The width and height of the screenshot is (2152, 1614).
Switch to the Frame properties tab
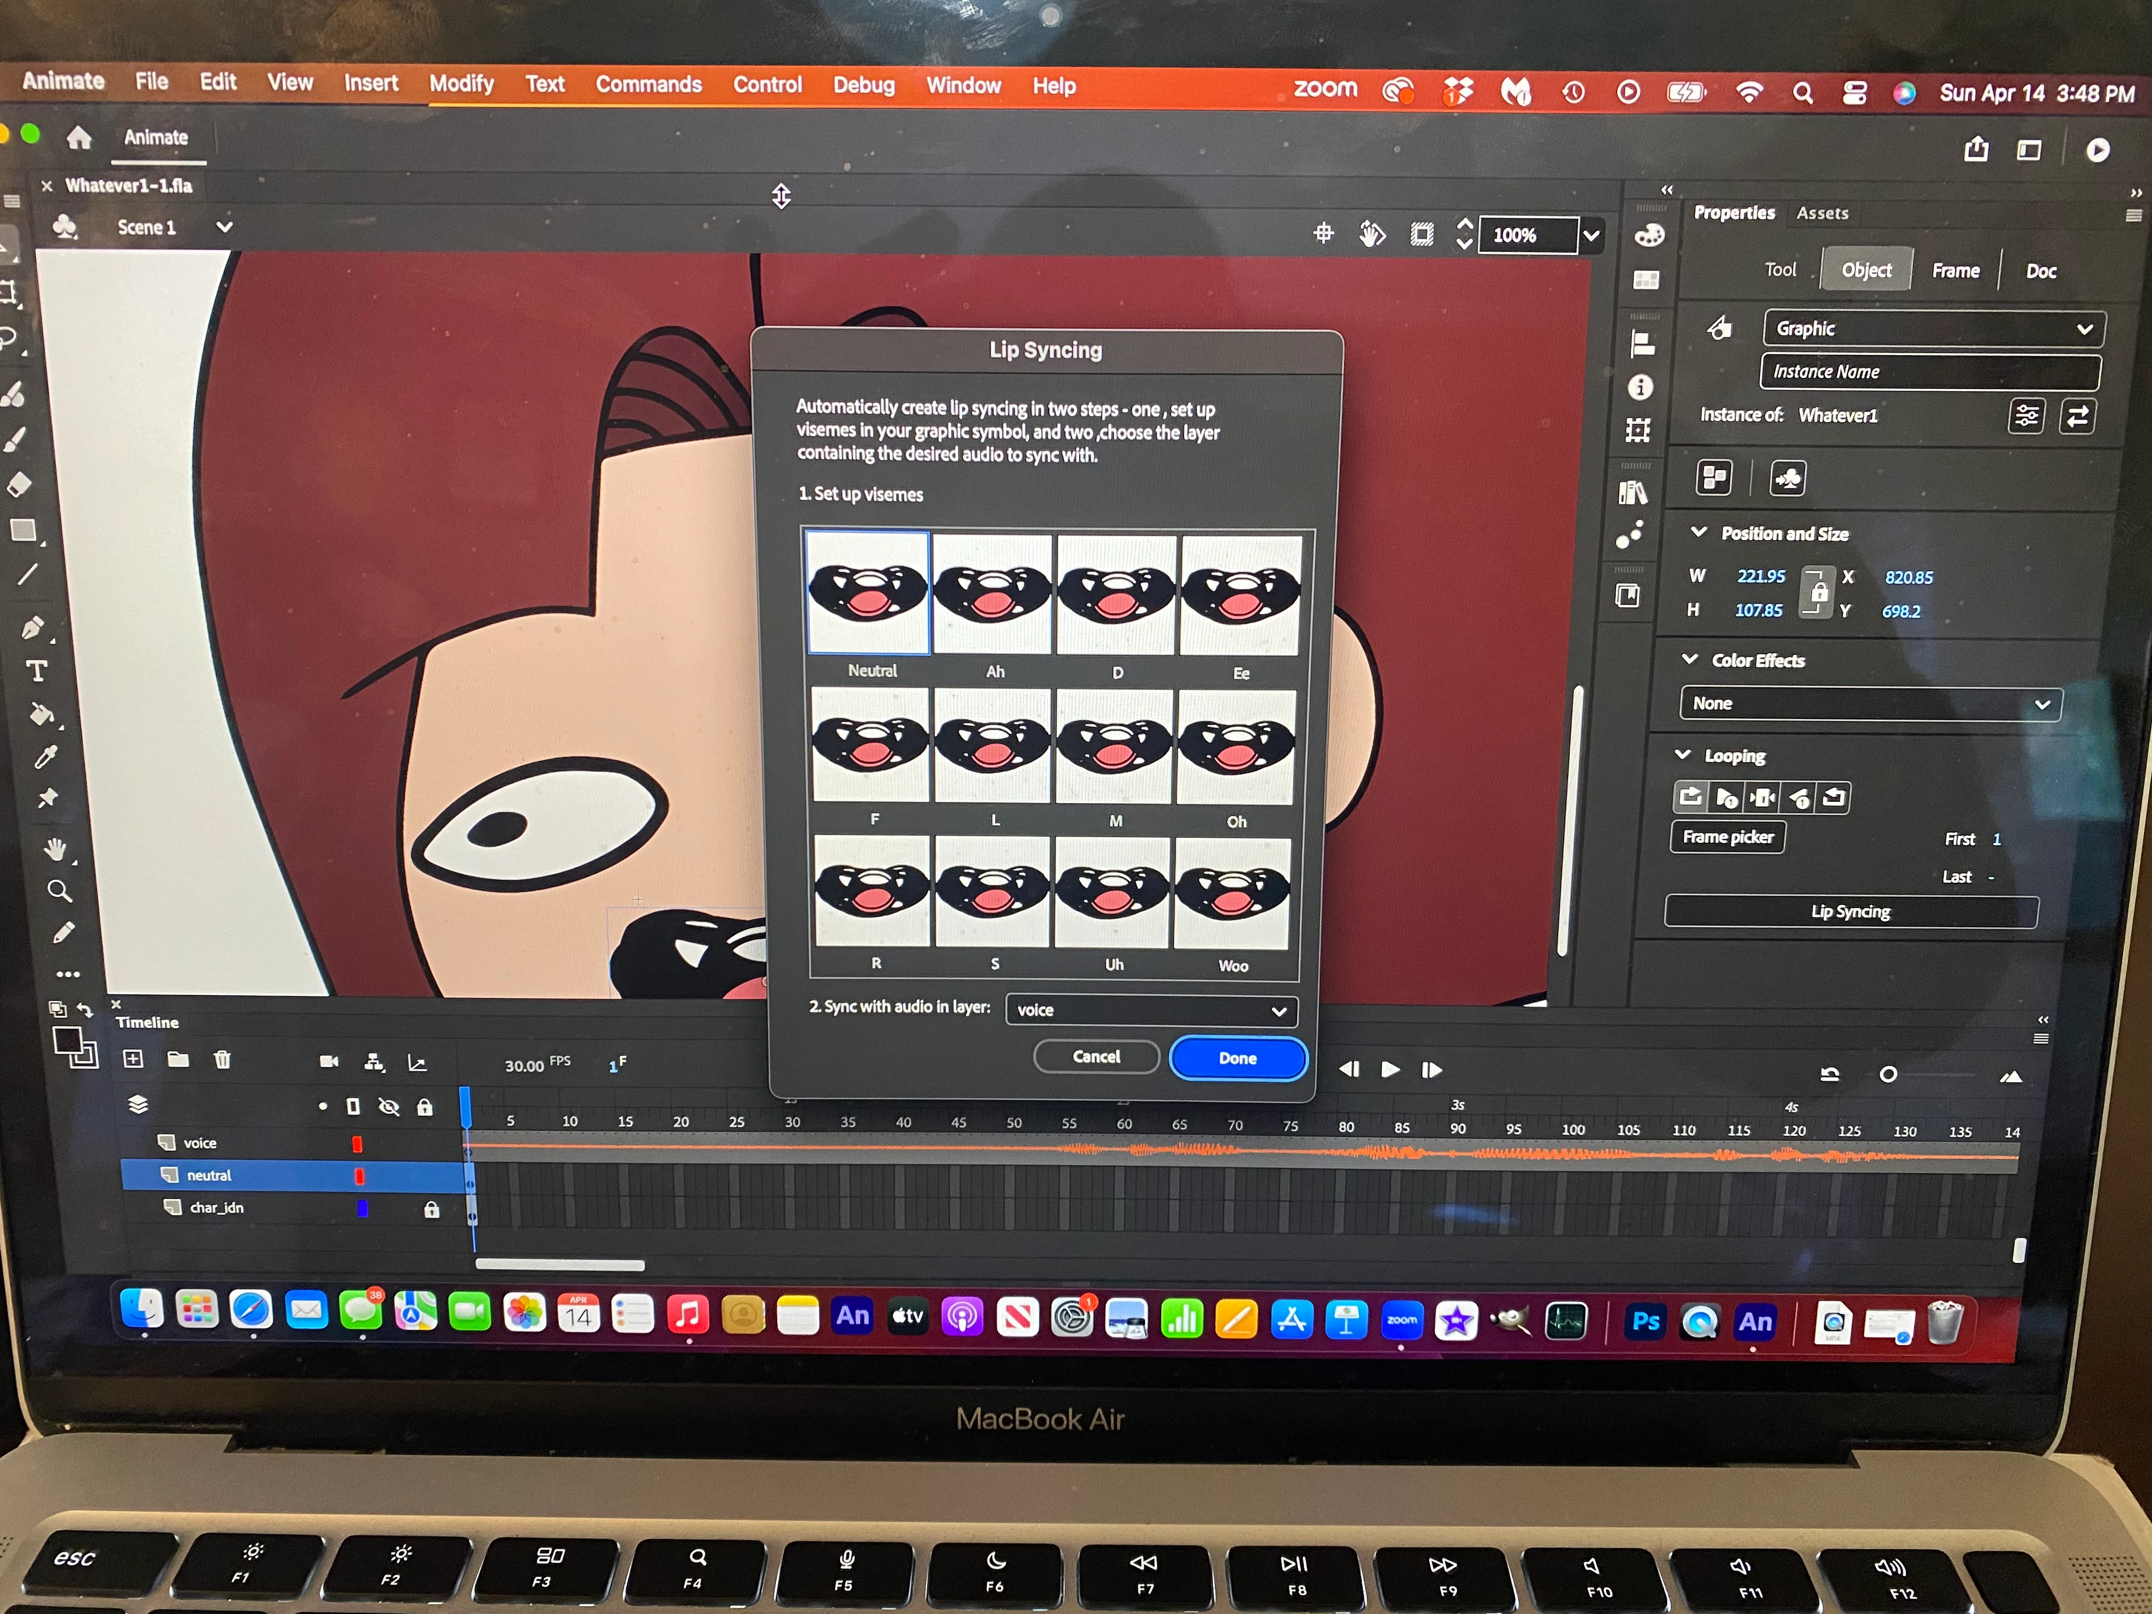1955,271
